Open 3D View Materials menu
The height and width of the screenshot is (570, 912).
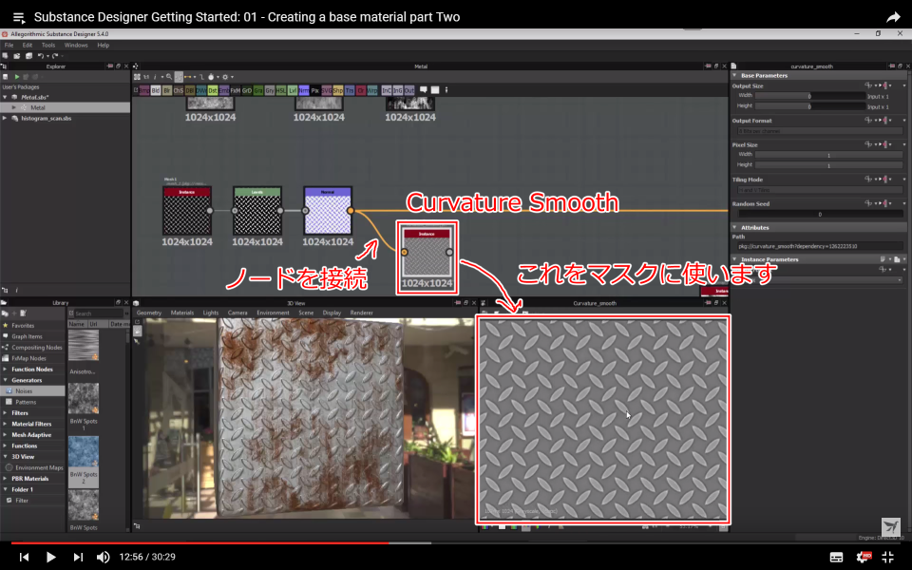pos(182,313)
